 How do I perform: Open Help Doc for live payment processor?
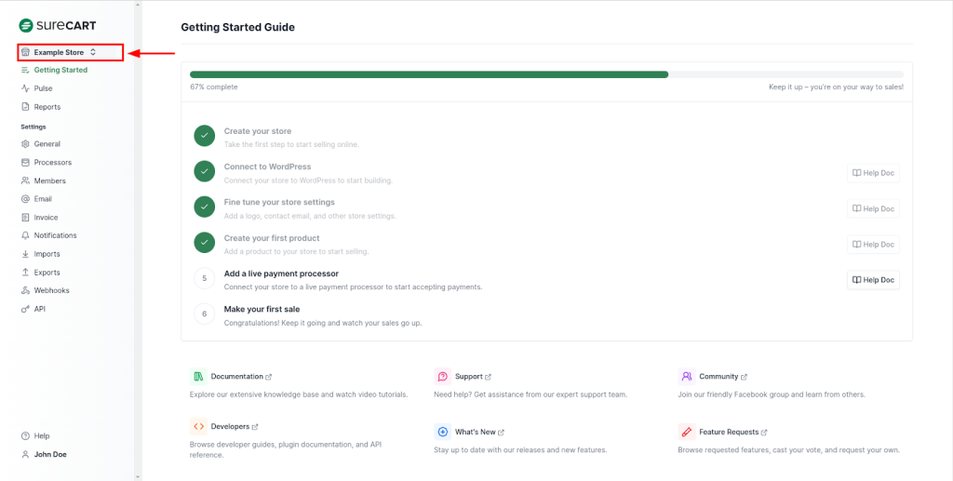pos(873,279)
